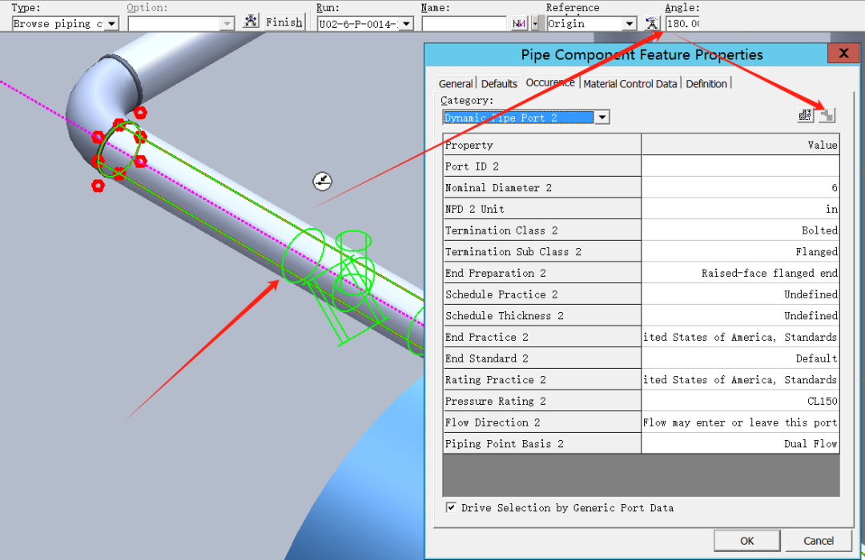Screen dimensions: 865x560
Task: Select the Flow Direction 2 value cell
Action: click(x=740, y=422)
